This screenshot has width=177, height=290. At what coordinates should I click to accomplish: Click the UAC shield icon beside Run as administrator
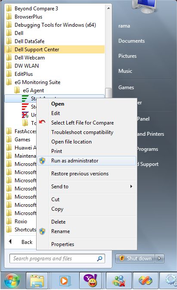coord(42,161)
